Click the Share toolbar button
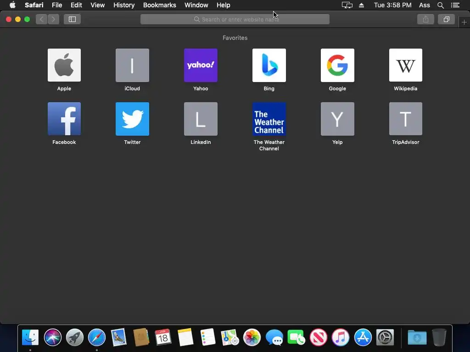Viewport: 470px width, 352px height. click(425, 19)
